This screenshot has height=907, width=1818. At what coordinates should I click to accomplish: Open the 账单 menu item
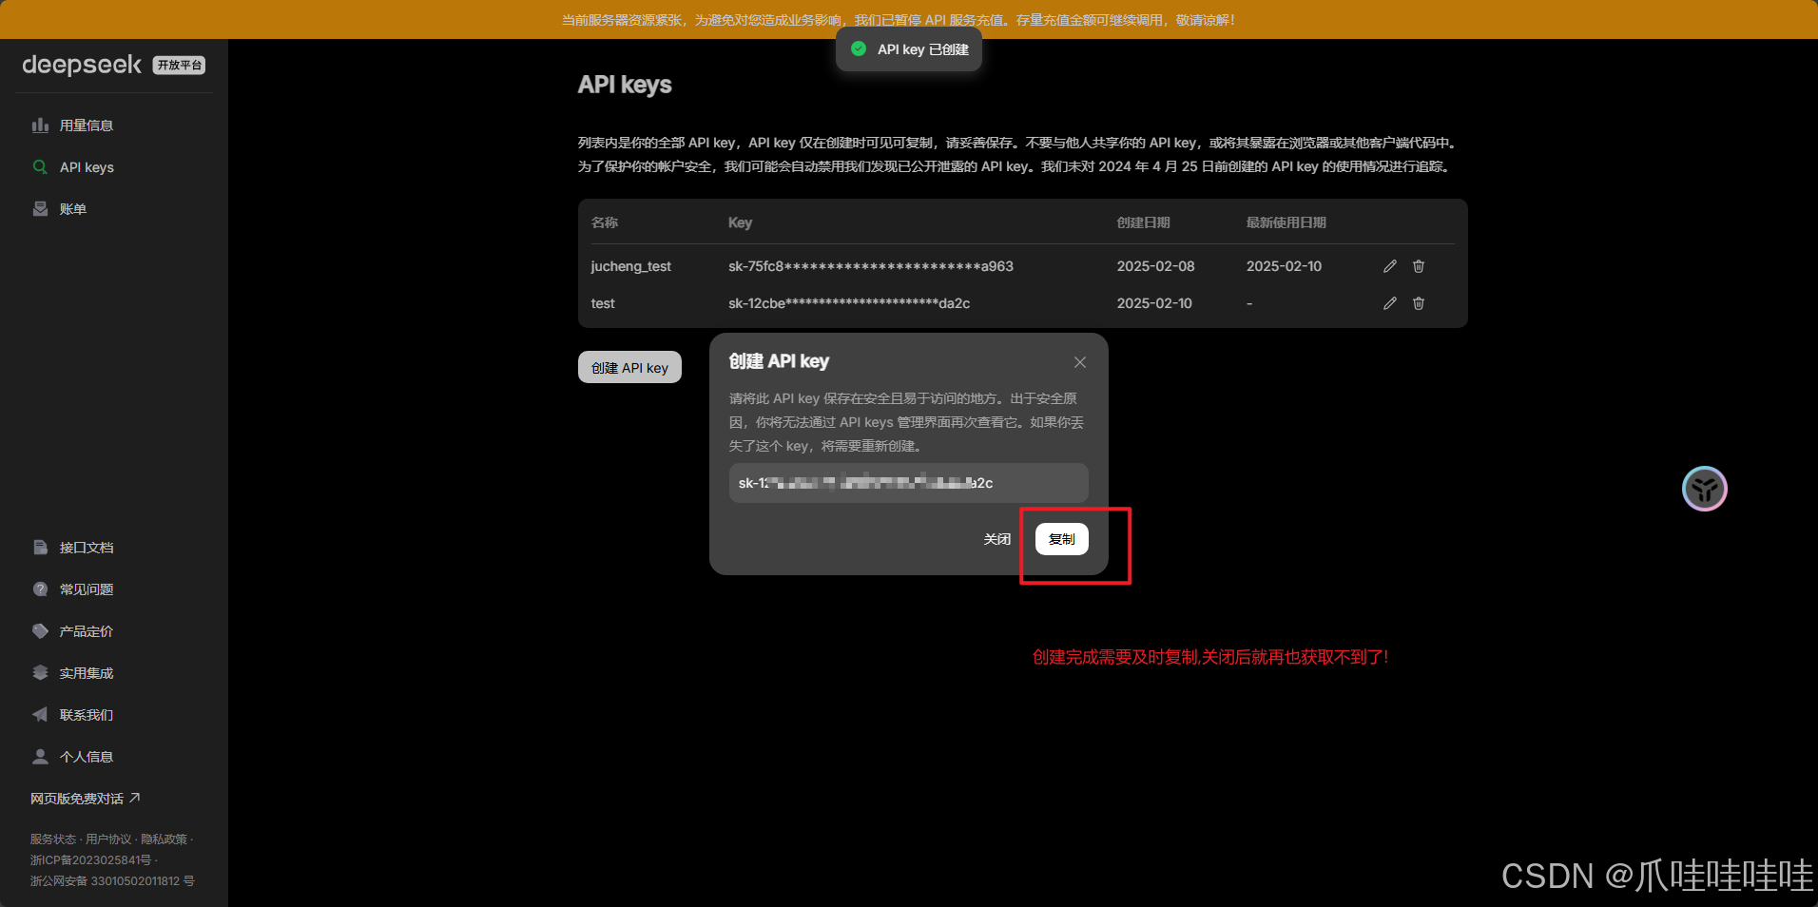[x=73, y=209]
